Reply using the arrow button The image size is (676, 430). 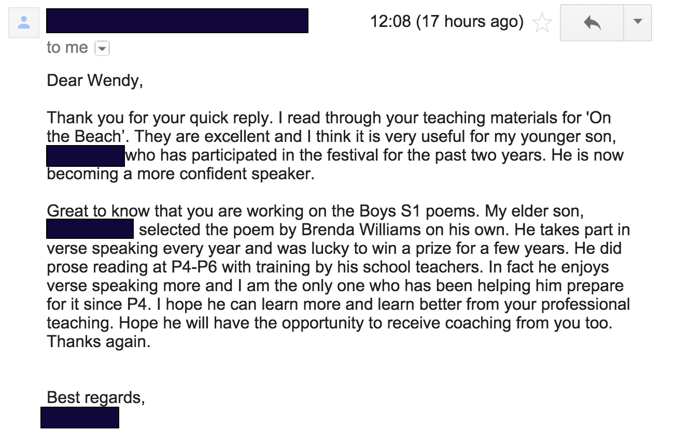pyautogui.click(x=591, y=22)
